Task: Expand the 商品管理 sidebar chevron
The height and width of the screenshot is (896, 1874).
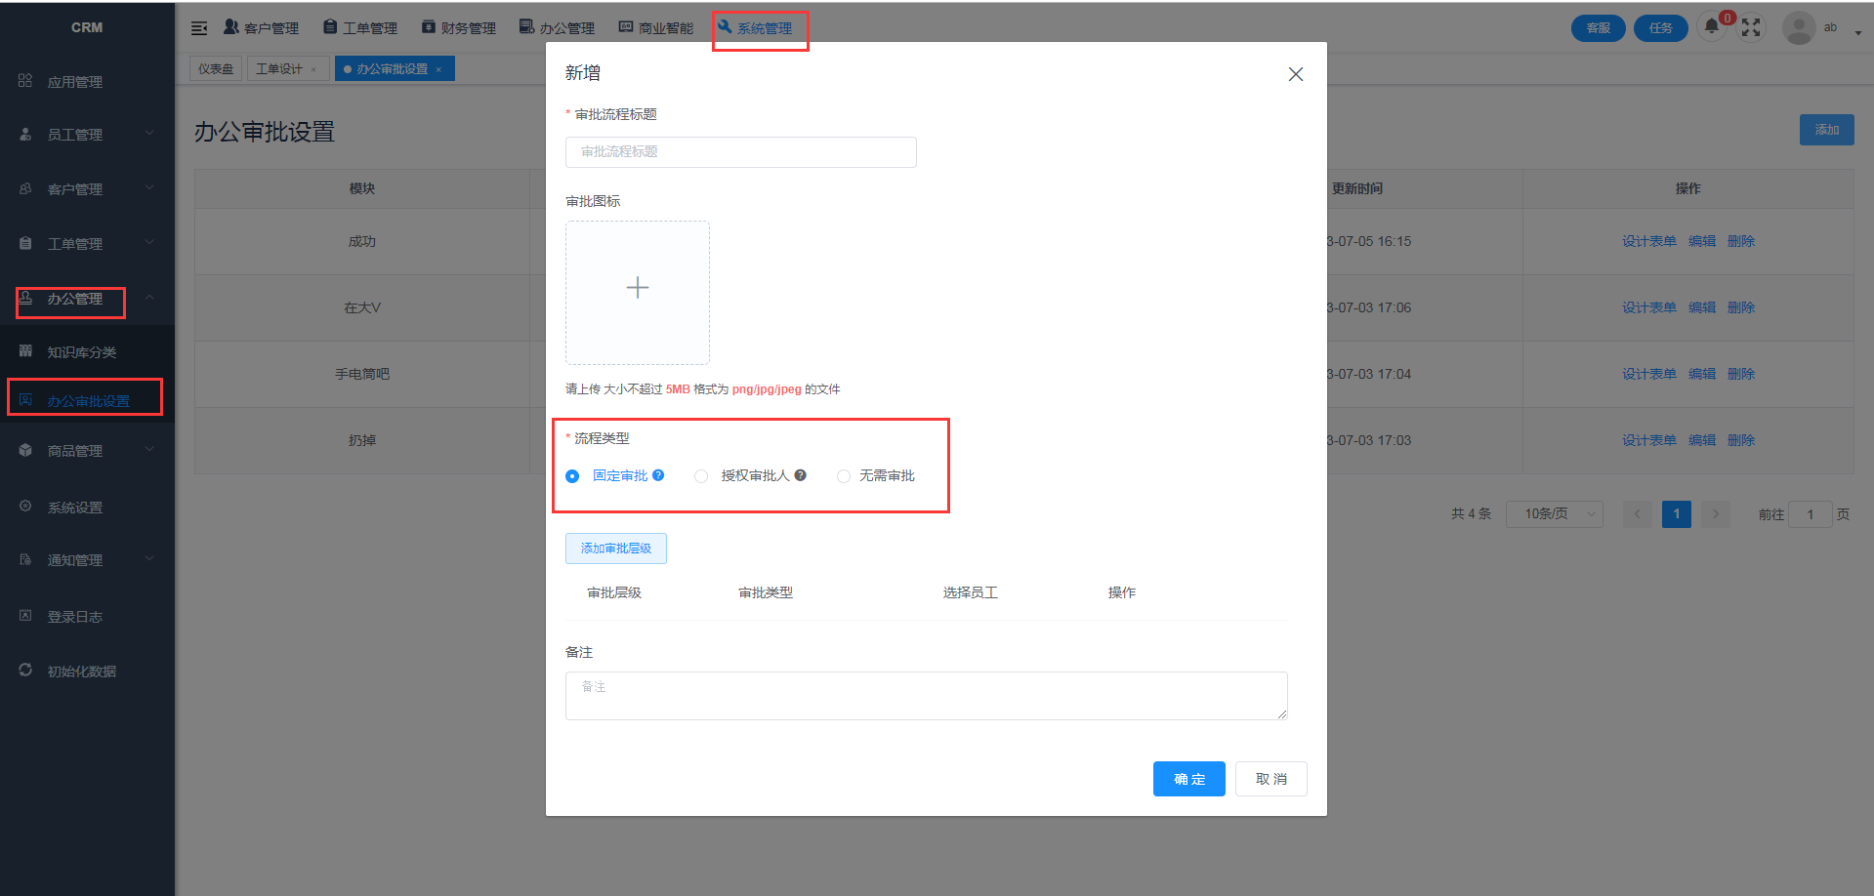Action: click(149, 449)
